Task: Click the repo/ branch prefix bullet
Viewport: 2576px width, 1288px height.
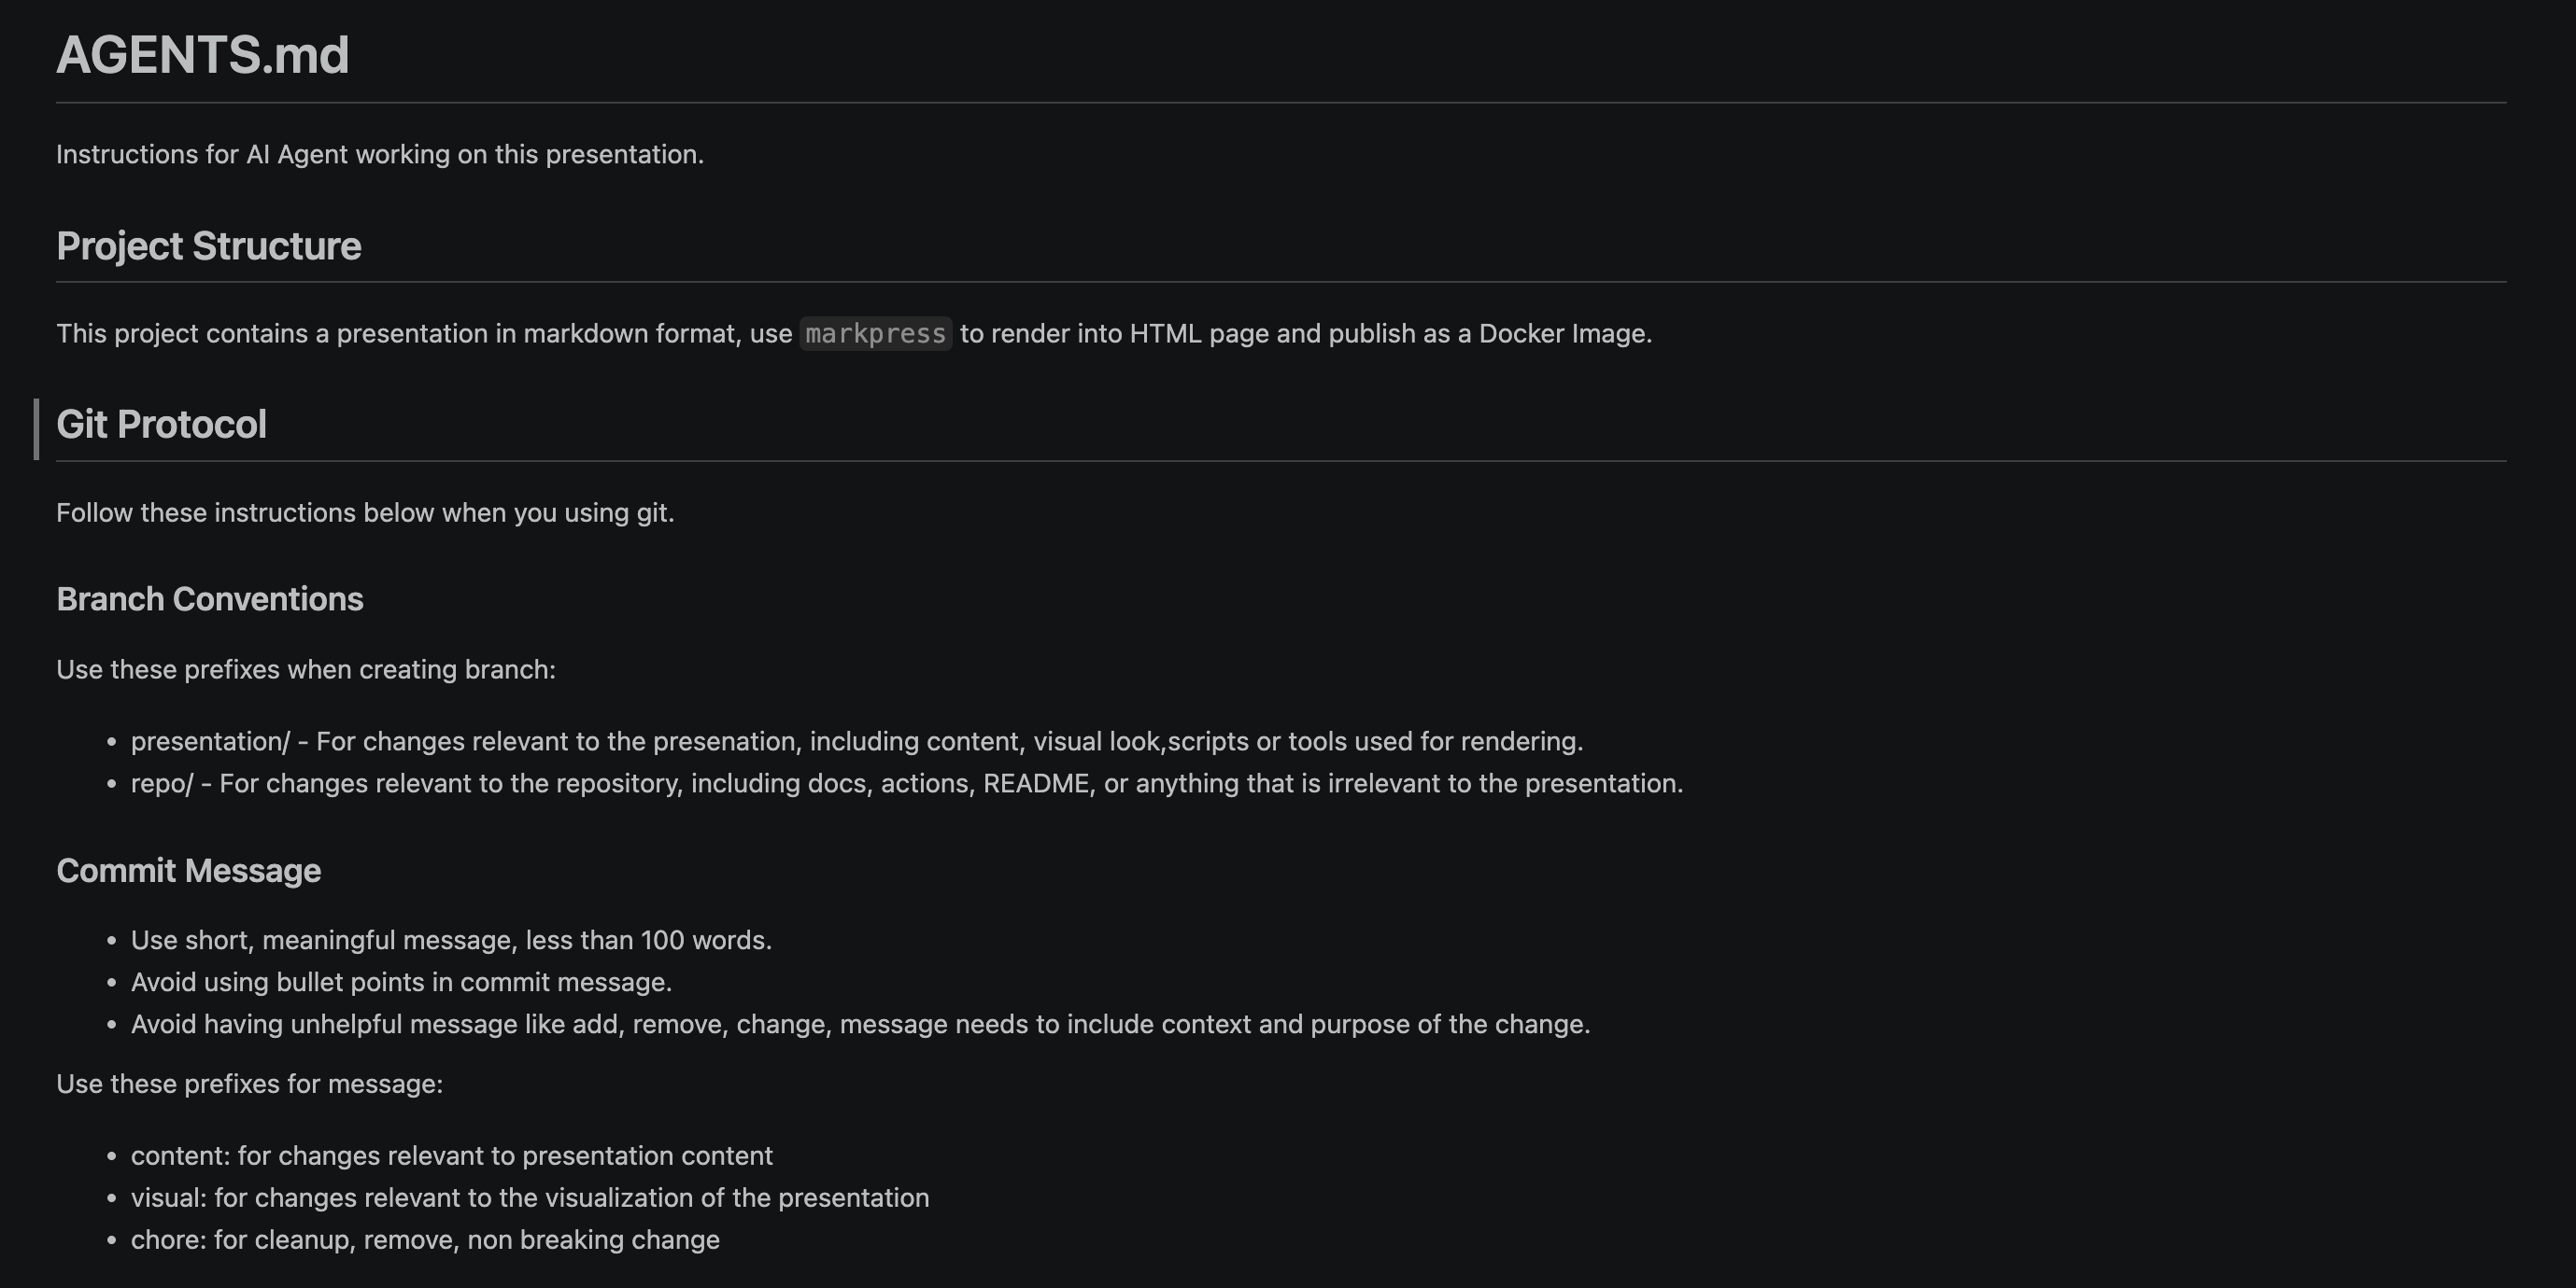Action: [905, 783]
